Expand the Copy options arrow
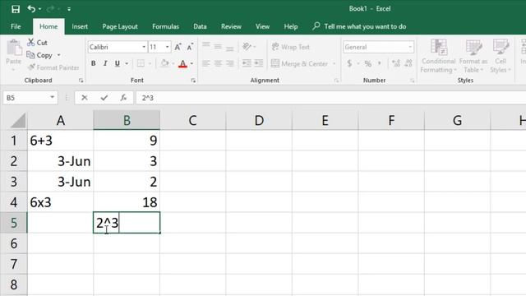The width and height of the screenshot is (526, 296). pyautogui.click(x=58, y=55)
